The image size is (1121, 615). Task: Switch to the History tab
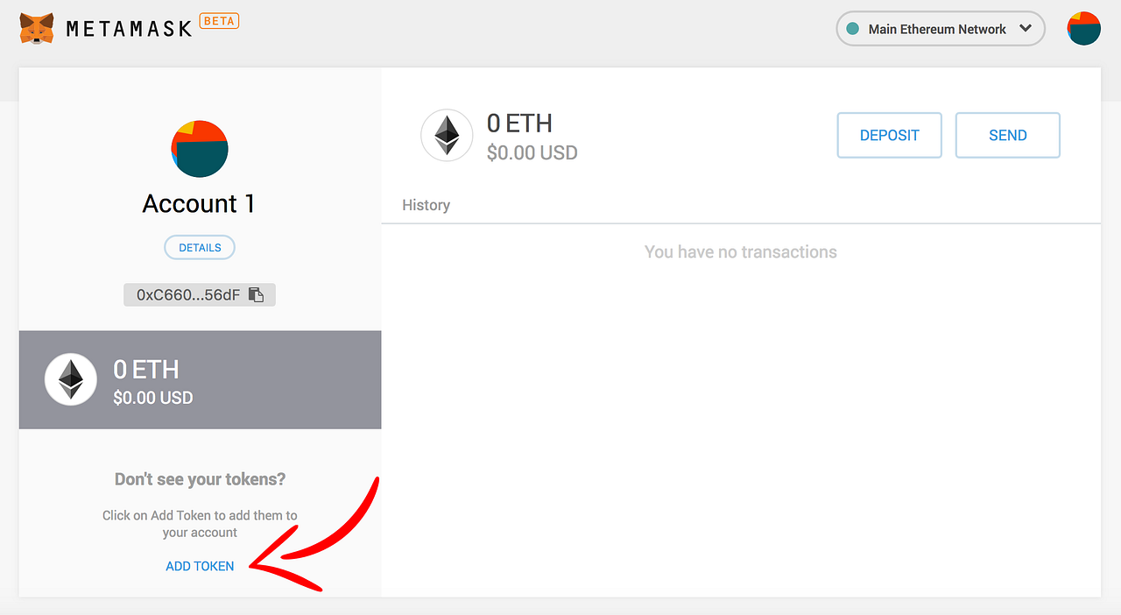(426, 205)
